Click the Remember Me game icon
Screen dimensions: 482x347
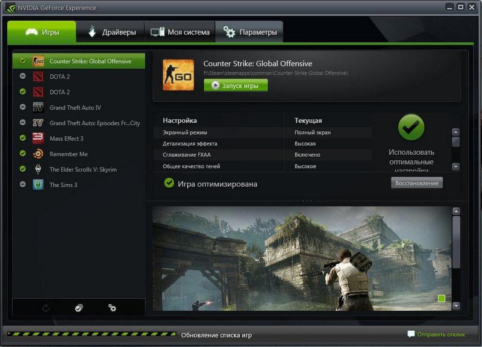(x=38, y=154)
